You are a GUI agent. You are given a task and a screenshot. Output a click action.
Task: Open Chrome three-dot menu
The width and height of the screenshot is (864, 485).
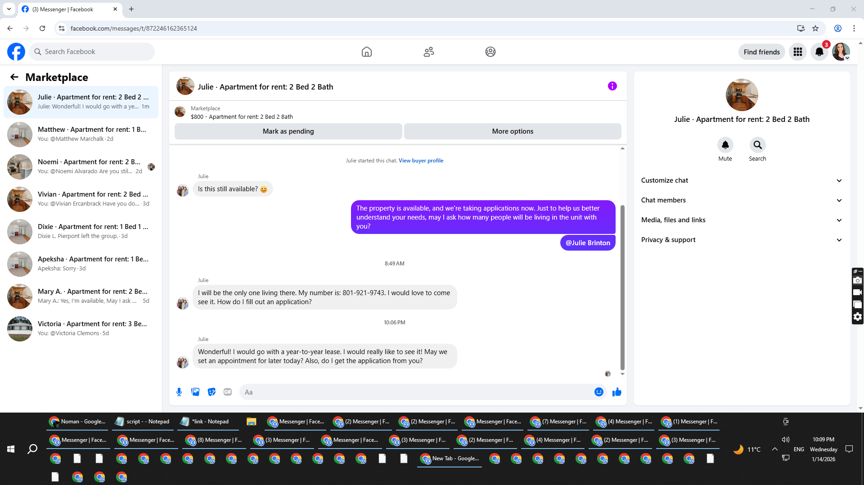pyautogui.click(x=854, y=28)
